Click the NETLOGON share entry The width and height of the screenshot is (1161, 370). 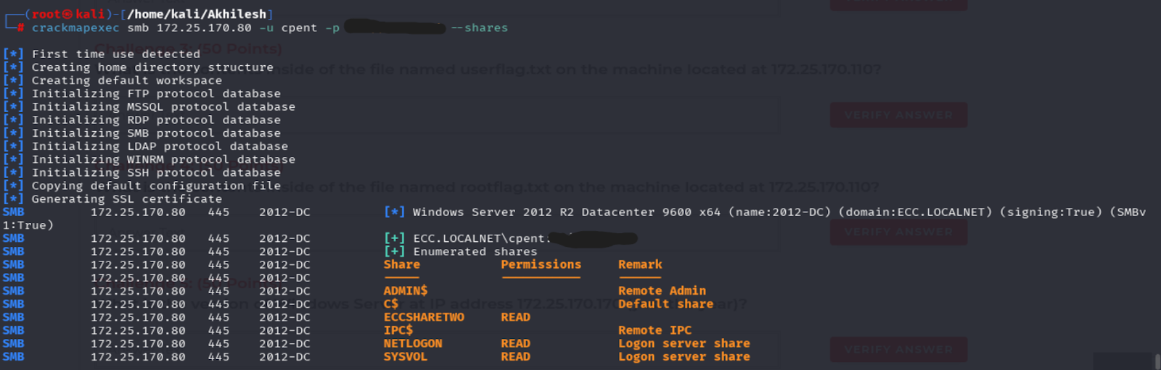pyautogui.click(x=412, y=344)
